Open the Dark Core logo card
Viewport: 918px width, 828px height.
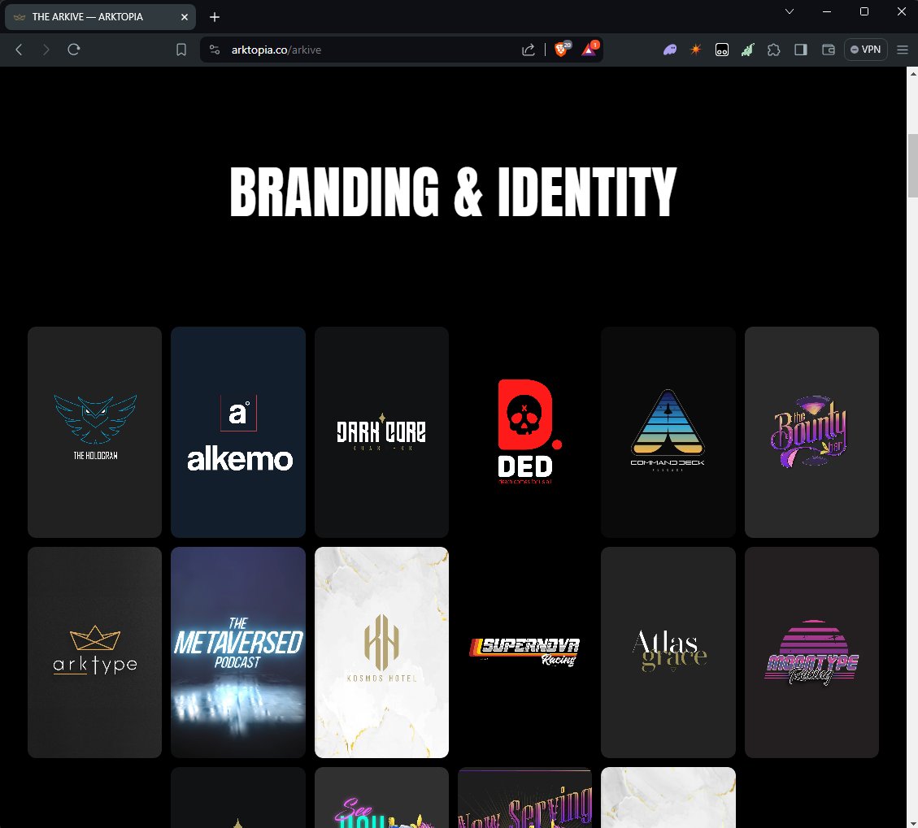tap(381, 431)
